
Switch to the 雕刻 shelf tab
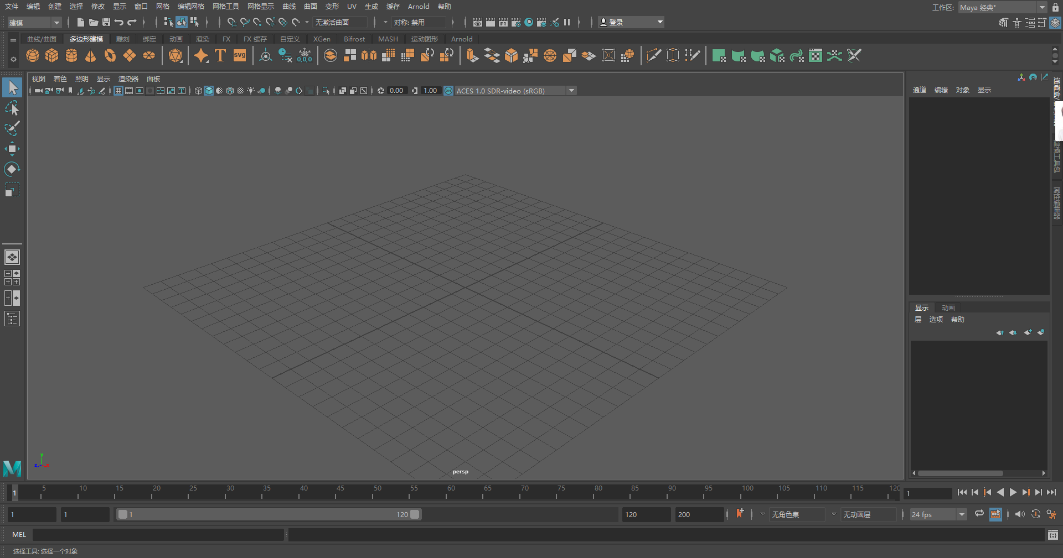[x=122, y=39]
